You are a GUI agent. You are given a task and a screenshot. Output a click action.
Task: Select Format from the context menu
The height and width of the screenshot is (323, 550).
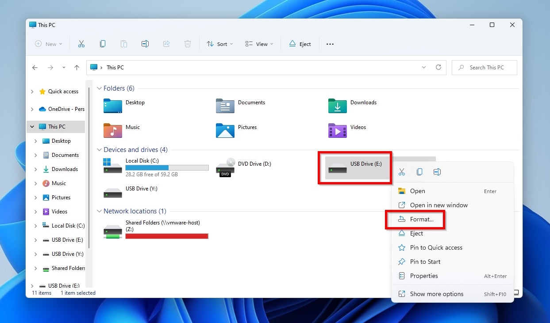click(x=421, y=219)
